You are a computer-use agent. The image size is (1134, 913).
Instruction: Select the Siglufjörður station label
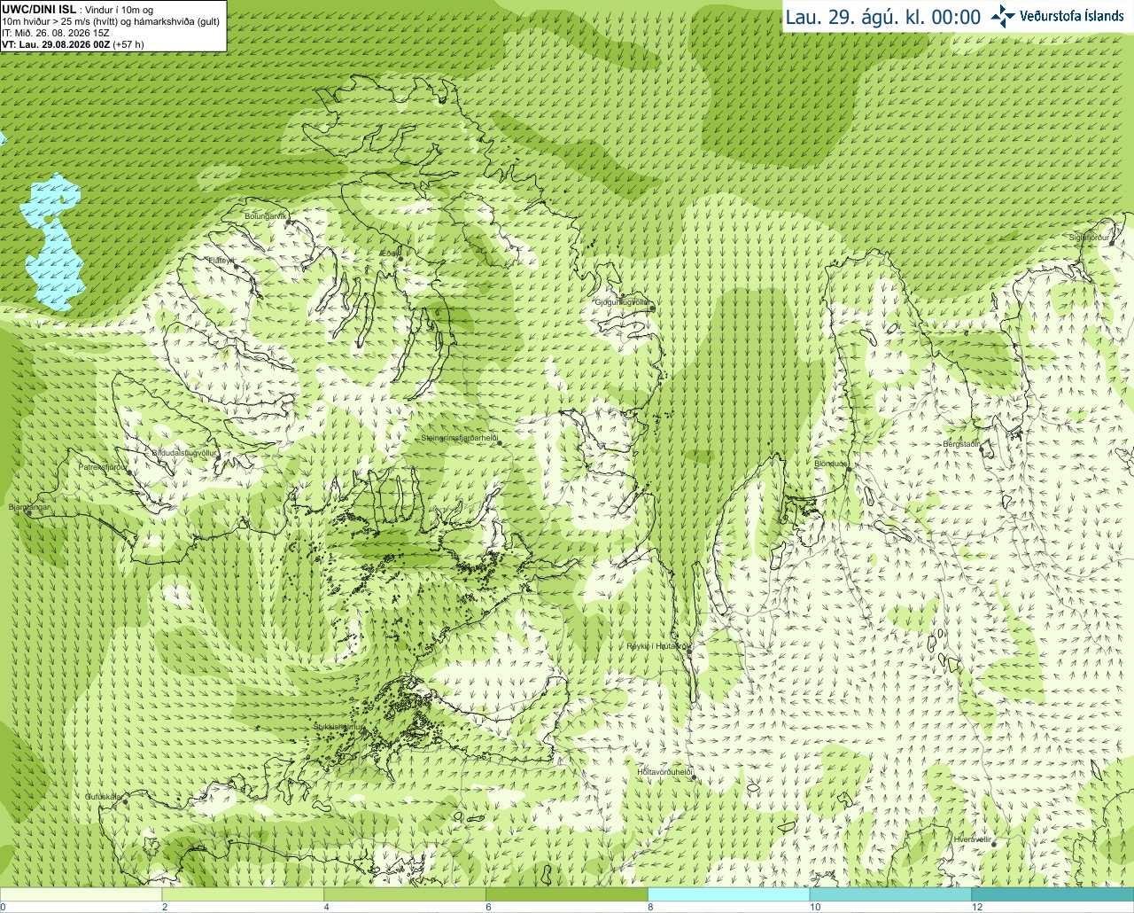(x=1089, y=238)
